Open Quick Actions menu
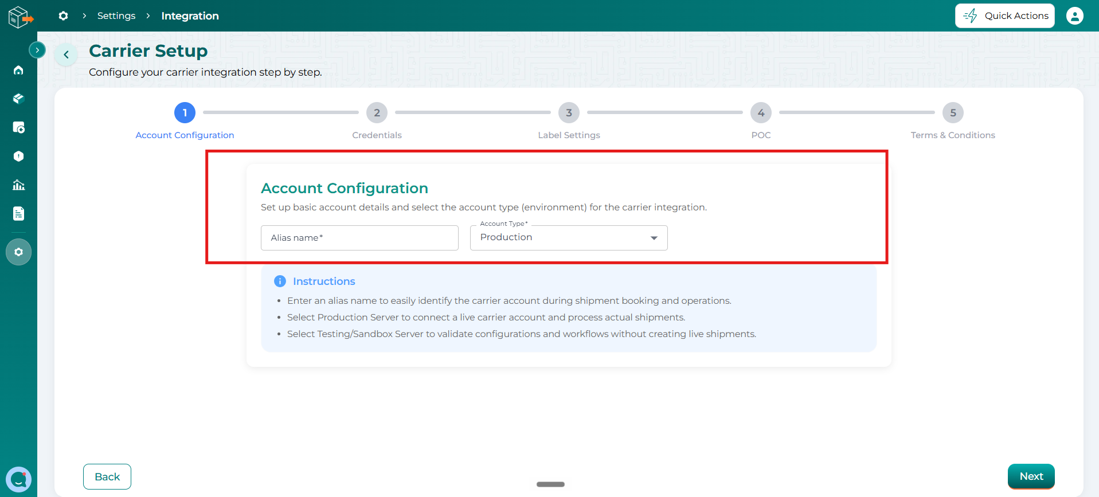 [1004, 15]
